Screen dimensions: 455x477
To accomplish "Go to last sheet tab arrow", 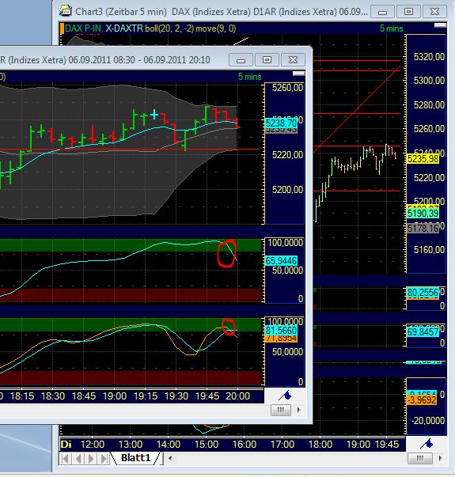I will tap(104, 458).
